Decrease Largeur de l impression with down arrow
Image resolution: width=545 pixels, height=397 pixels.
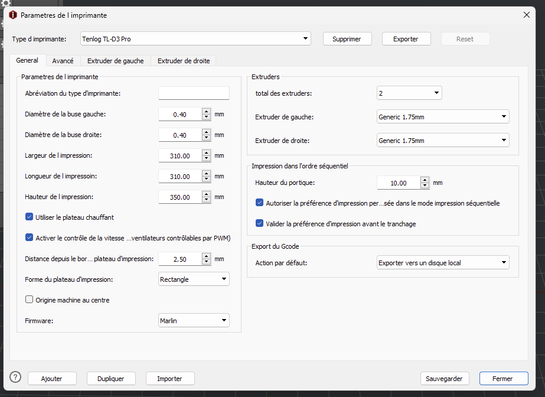pos(207,158)
